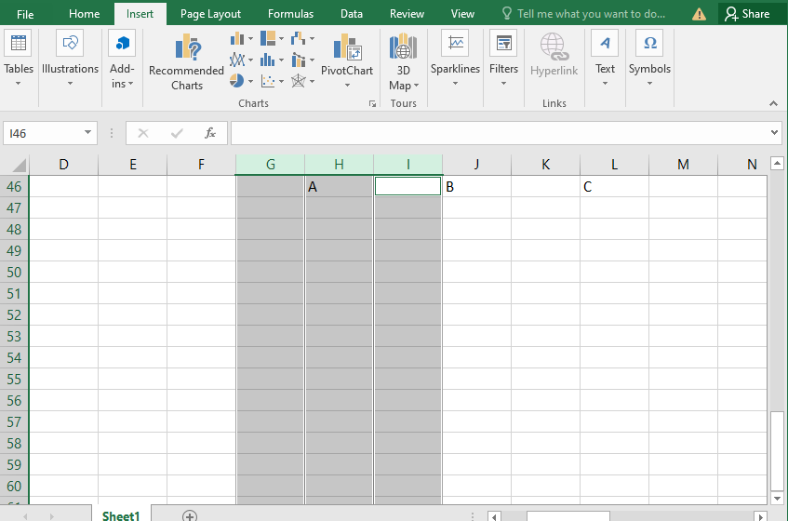Open the Text group icon

[x=605, y=43]
